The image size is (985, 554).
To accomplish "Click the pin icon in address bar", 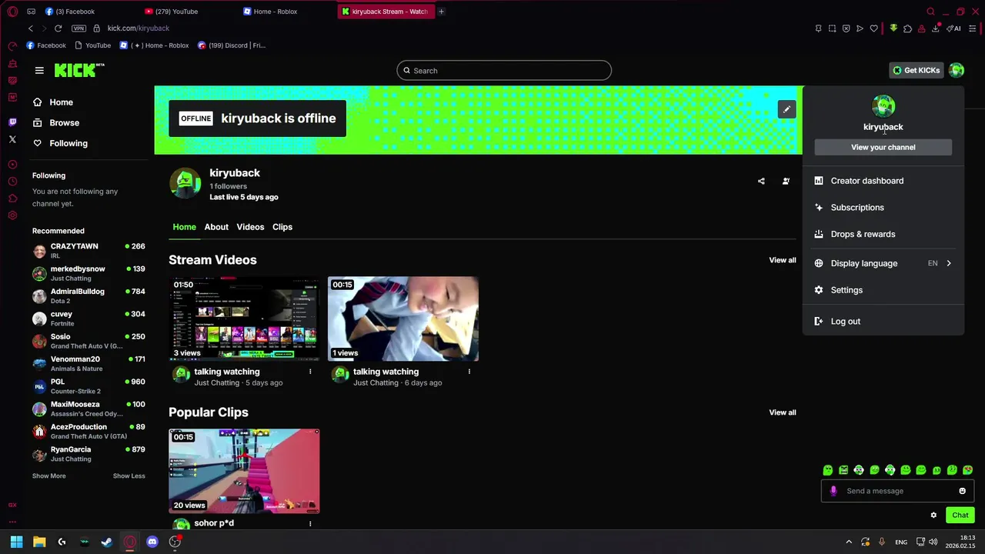I will click(818, 28).
